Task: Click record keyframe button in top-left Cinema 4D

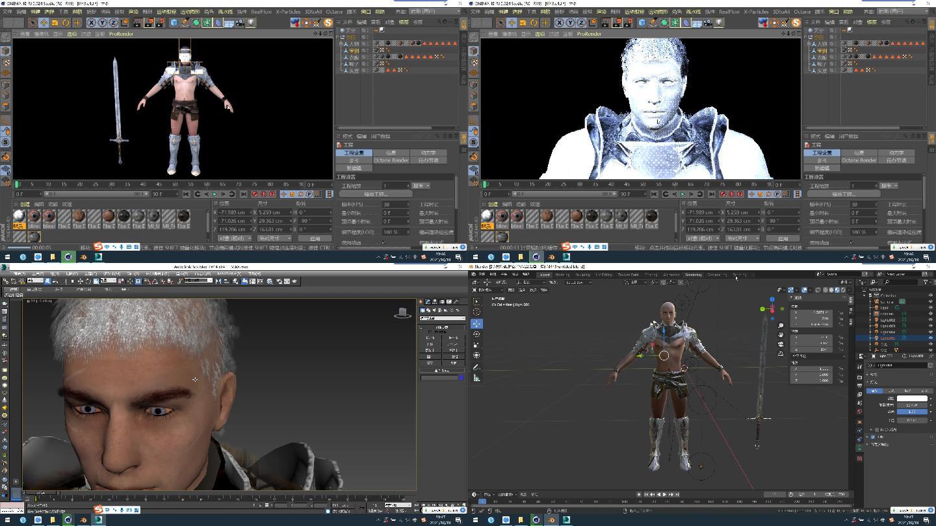Action: click(255, 194)
